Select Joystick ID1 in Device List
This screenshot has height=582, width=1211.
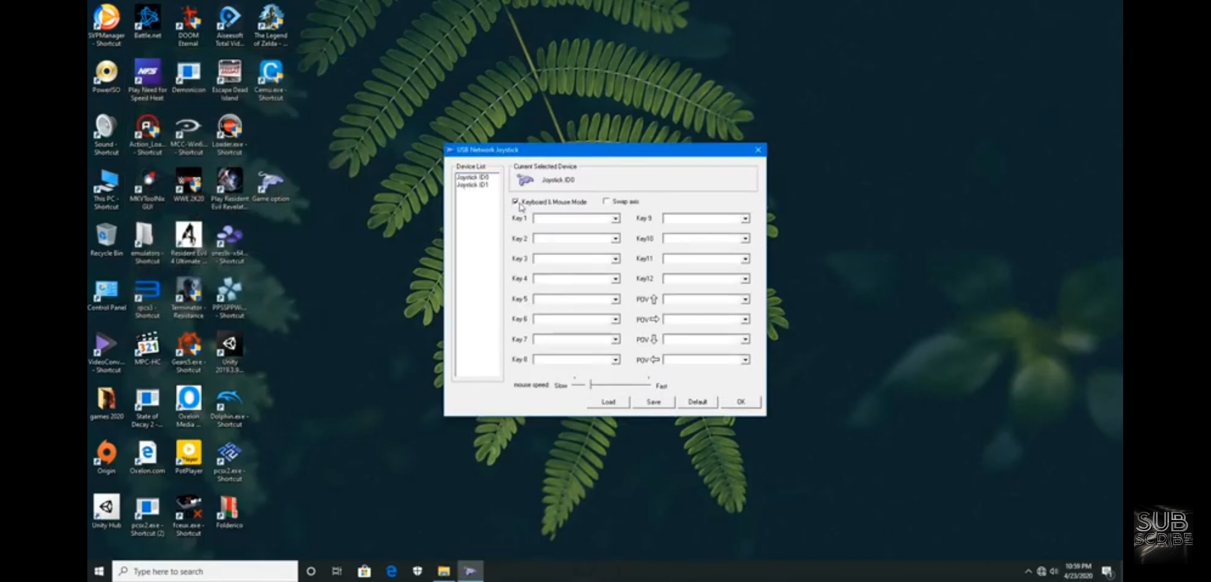click(472, 185)
